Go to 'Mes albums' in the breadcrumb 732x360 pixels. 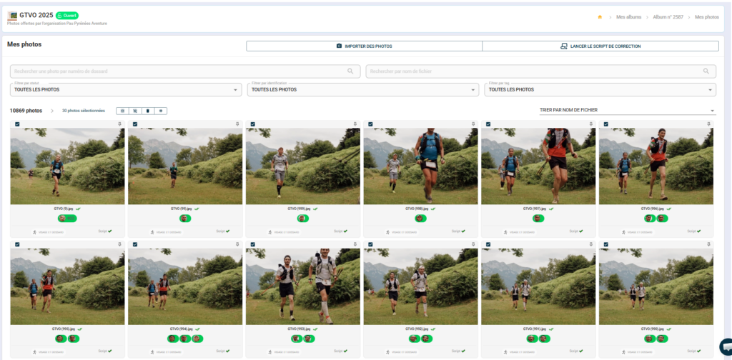[628, 17]
